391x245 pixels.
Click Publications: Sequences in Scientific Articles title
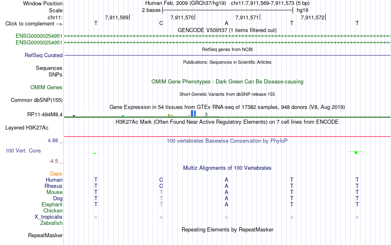click(227, 62)
